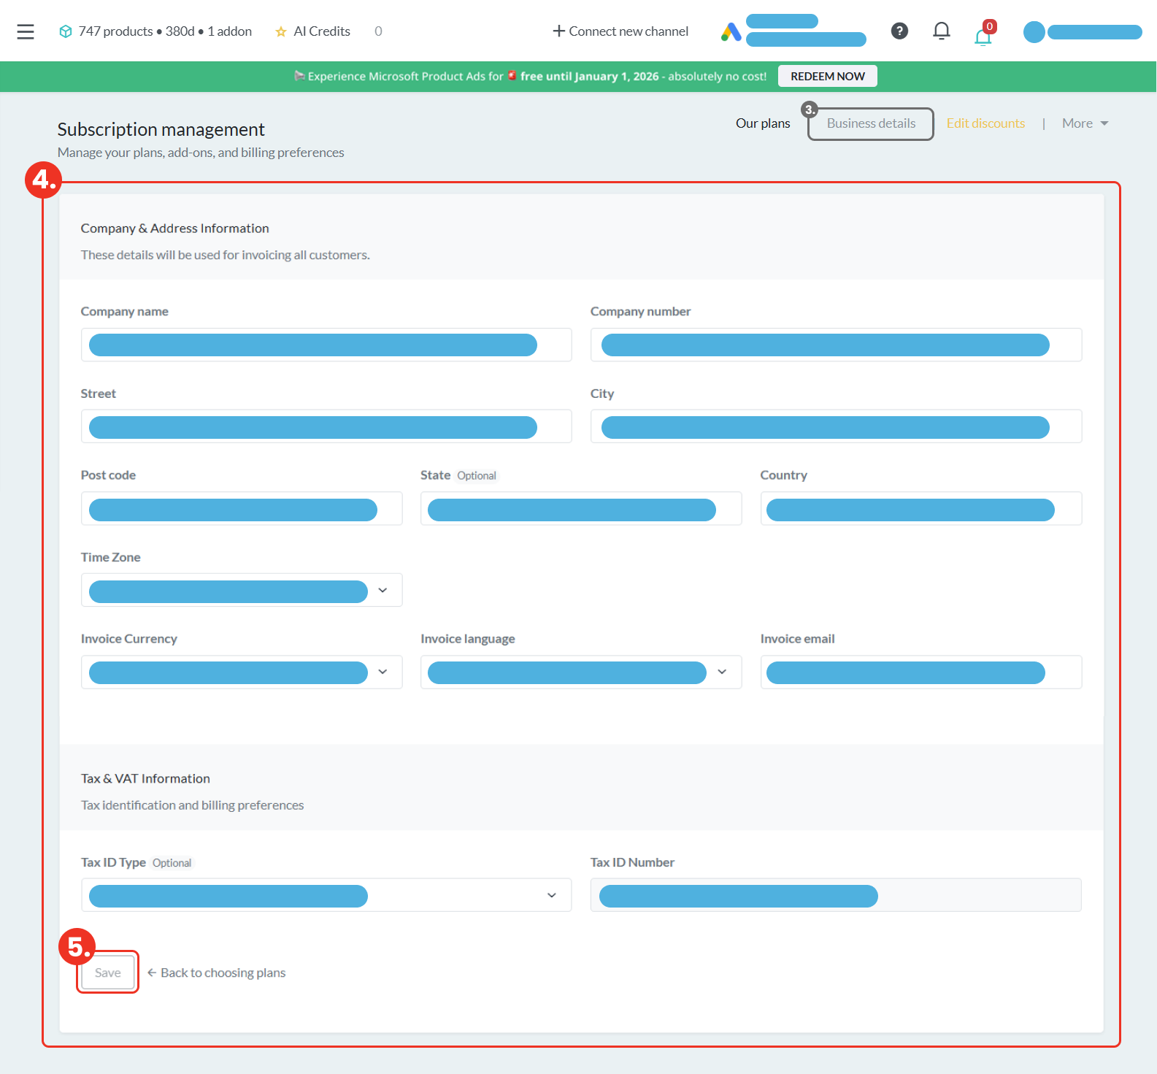Click the Save button
The height and width of the screenshot is (1074, 1157).
click(108, 973)
